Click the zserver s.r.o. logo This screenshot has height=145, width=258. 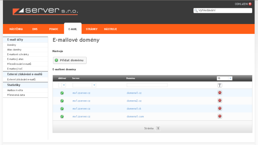coord(45,11)
